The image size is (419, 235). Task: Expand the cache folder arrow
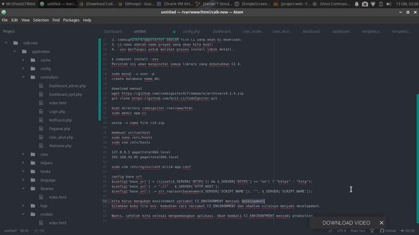click(x=24, y=60)
